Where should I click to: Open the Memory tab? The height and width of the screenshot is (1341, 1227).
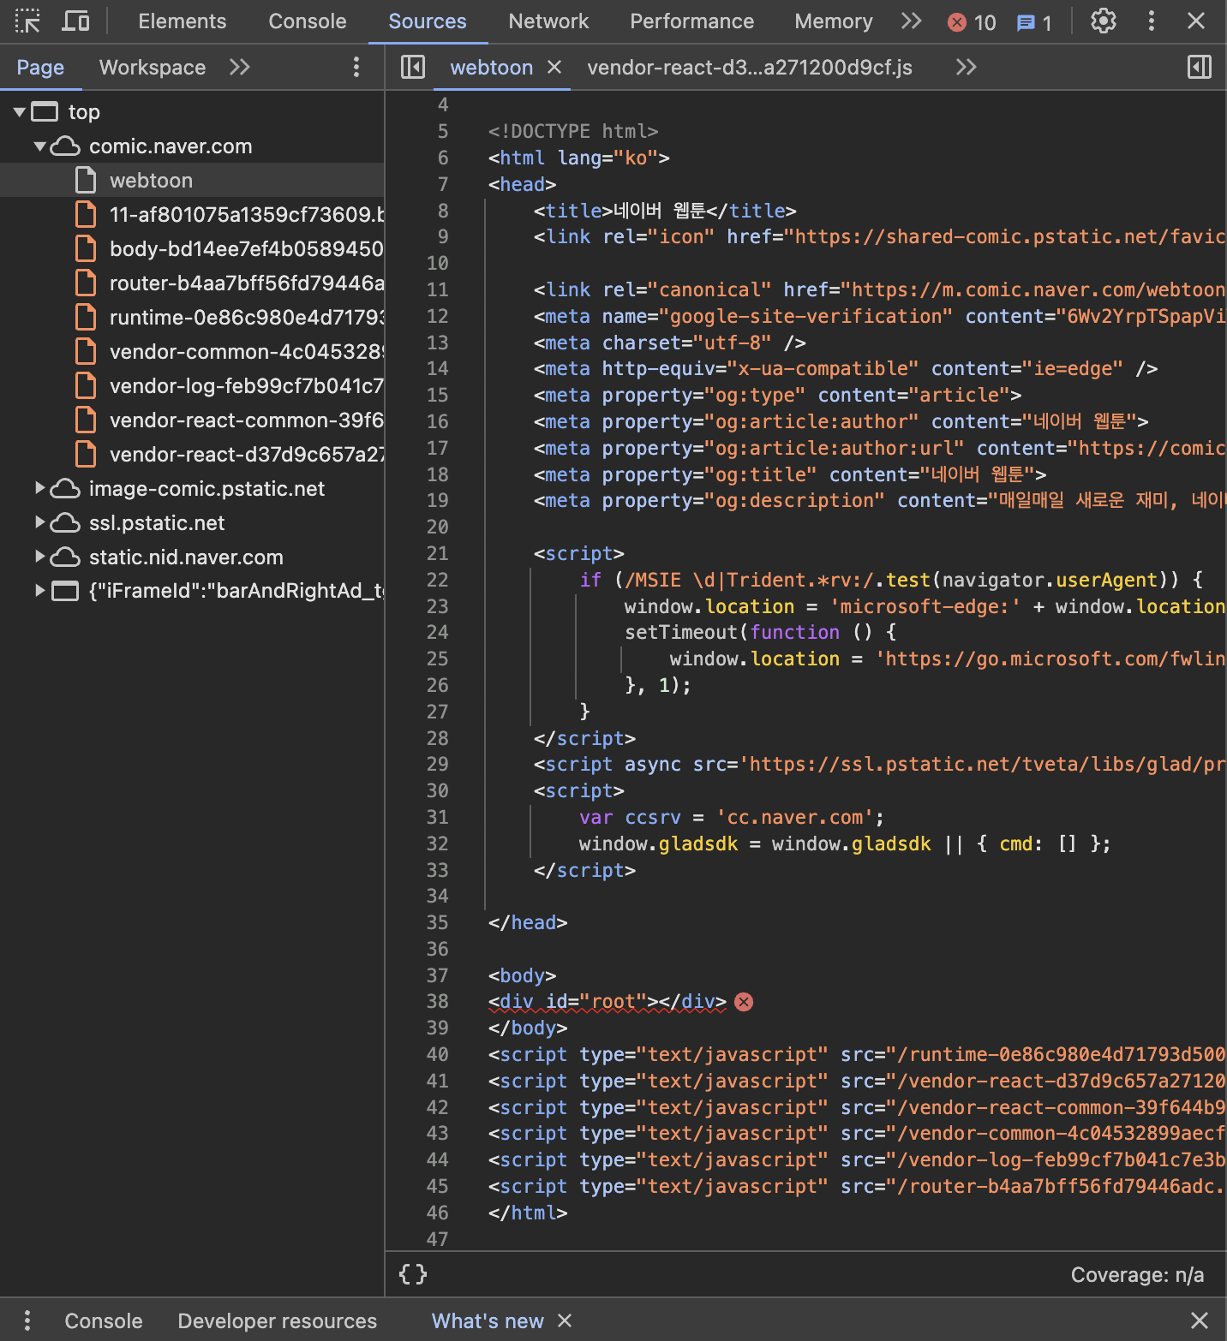click(x=834, y=21)
